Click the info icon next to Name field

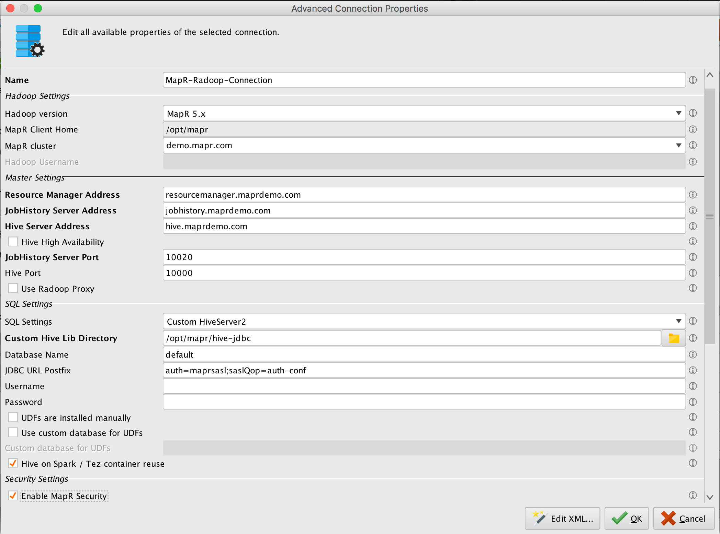(693, 80)
